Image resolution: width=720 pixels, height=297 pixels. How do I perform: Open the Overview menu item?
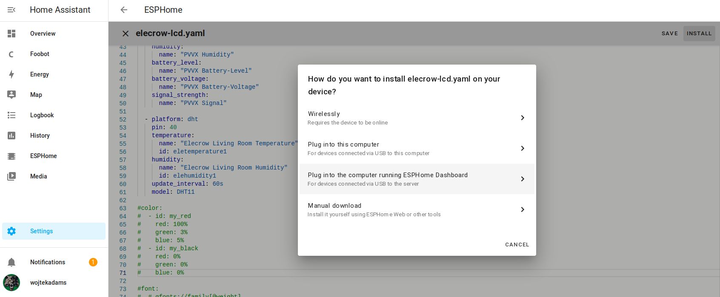[x=54, y=34]
